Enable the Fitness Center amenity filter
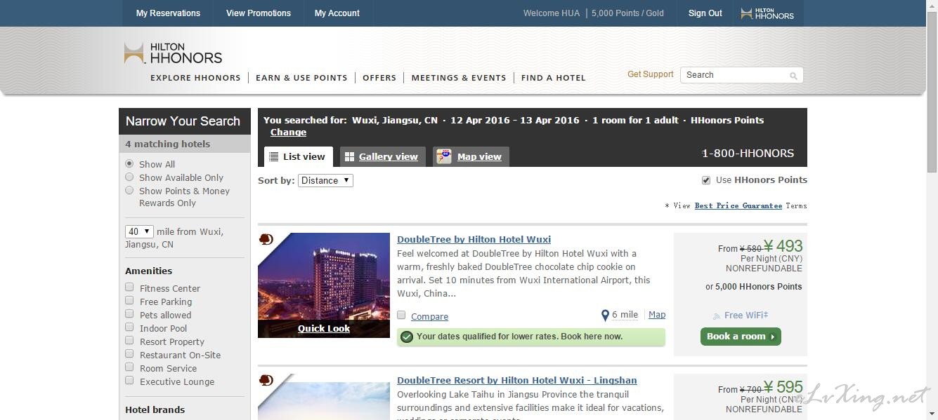This screenshot has width=938, height=420. coord(129,287)
